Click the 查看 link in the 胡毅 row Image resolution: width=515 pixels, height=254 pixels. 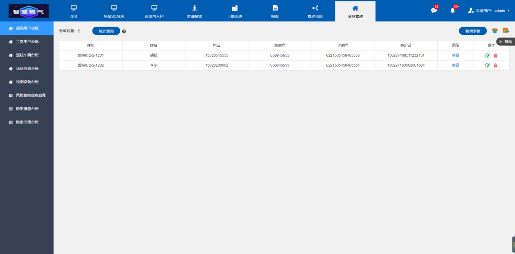pos(455,55)
